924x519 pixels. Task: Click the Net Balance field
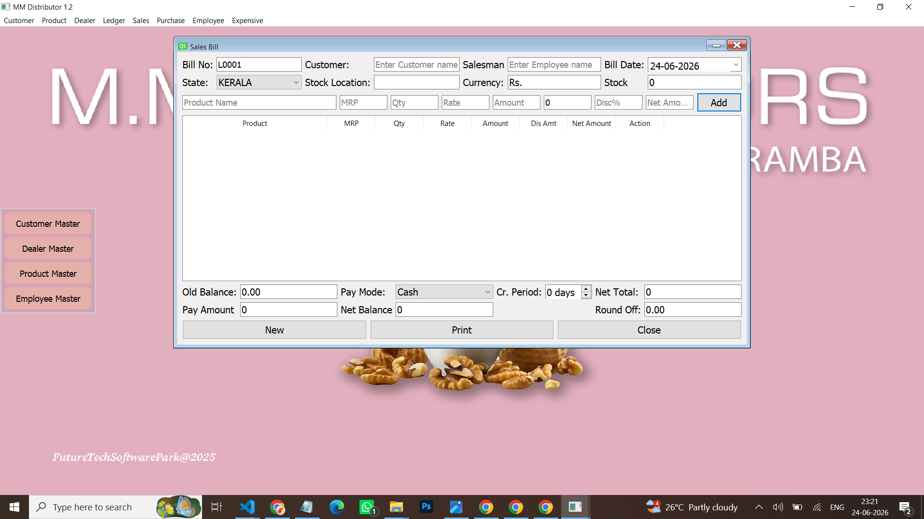(444, 310)
